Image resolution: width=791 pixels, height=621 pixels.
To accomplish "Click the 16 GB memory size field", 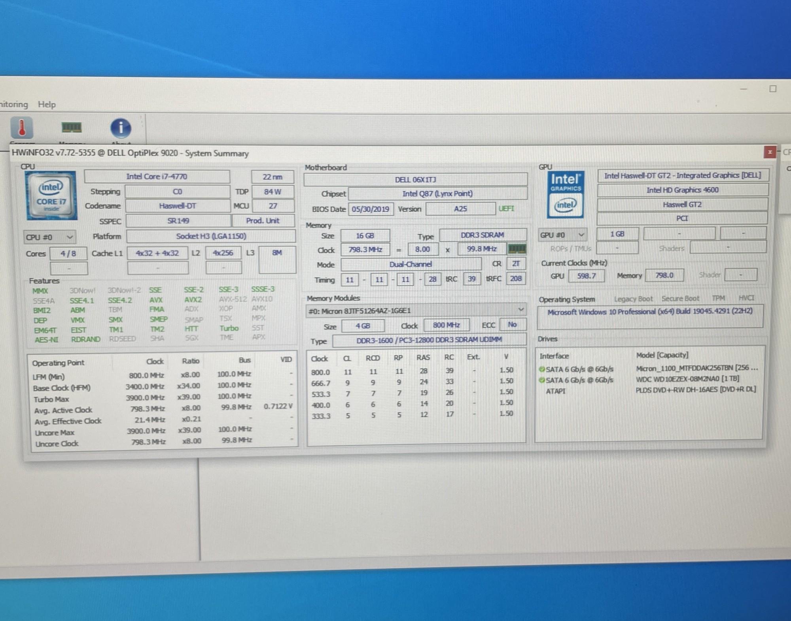I will coord(365,235).
